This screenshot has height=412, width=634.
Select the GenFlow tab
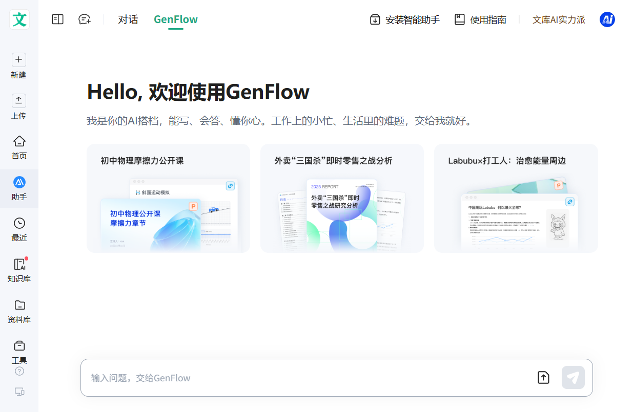[176, 19]
